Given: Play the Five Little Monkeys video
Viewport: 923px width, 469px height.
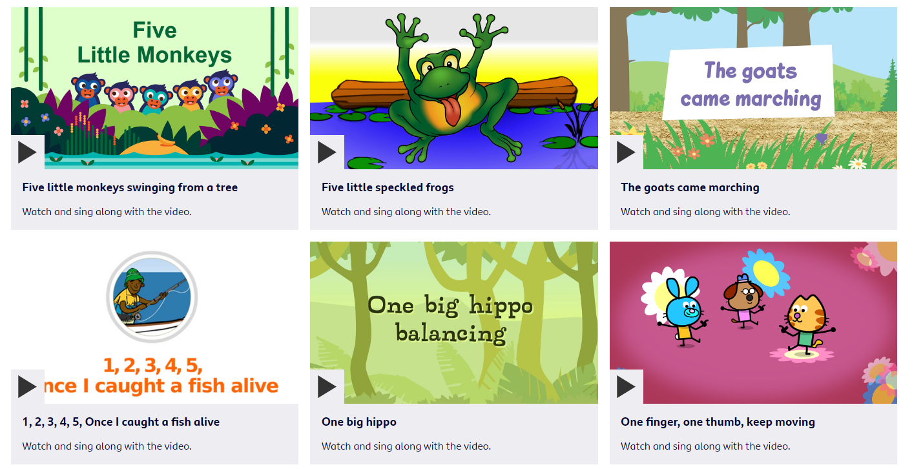Looking at the screenshot, I should pos(27,152).
